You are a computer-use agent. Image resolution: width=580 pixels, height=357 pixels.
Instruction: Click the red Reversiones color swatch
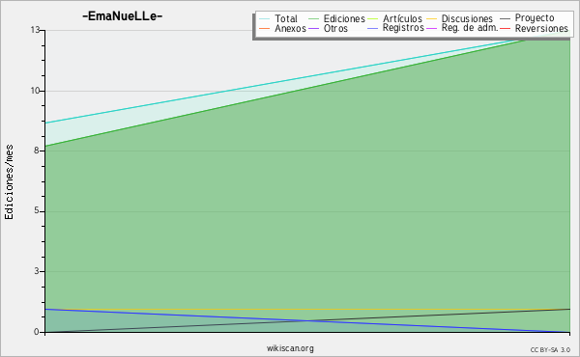click(505, 28)
